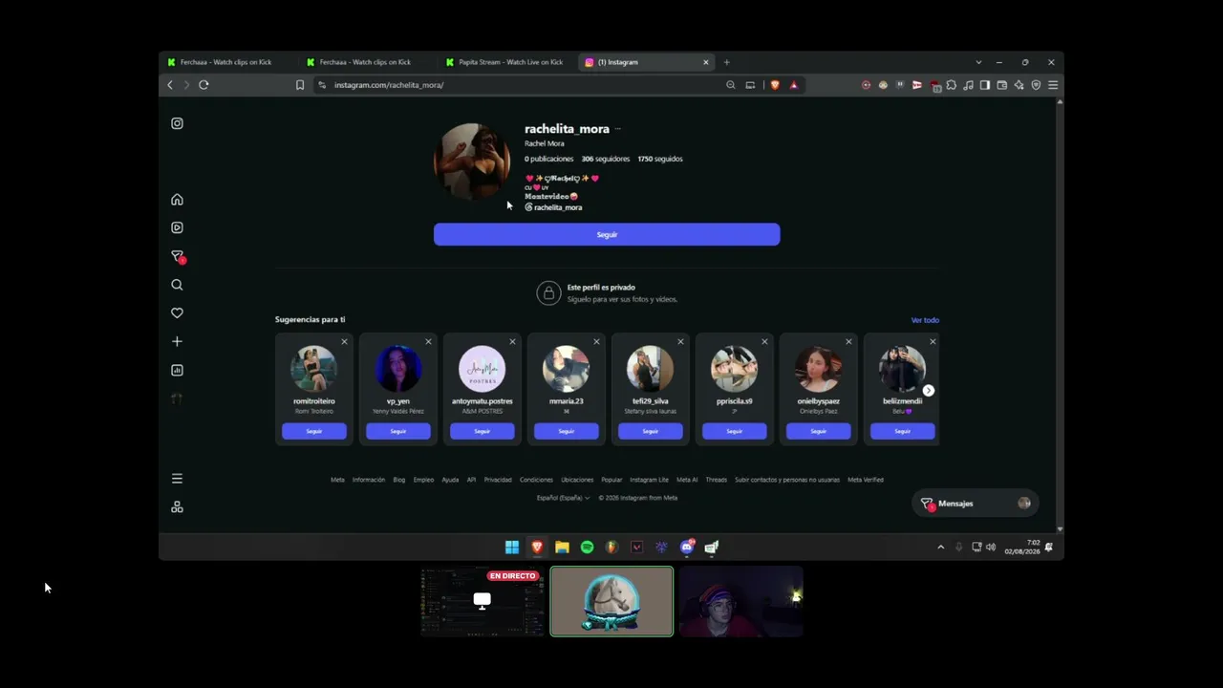Image resolution: width=1223 pixels, height=688 pixels.
Task: Open the More hamburger menu in the sidebar
Action: pos(177,479)
